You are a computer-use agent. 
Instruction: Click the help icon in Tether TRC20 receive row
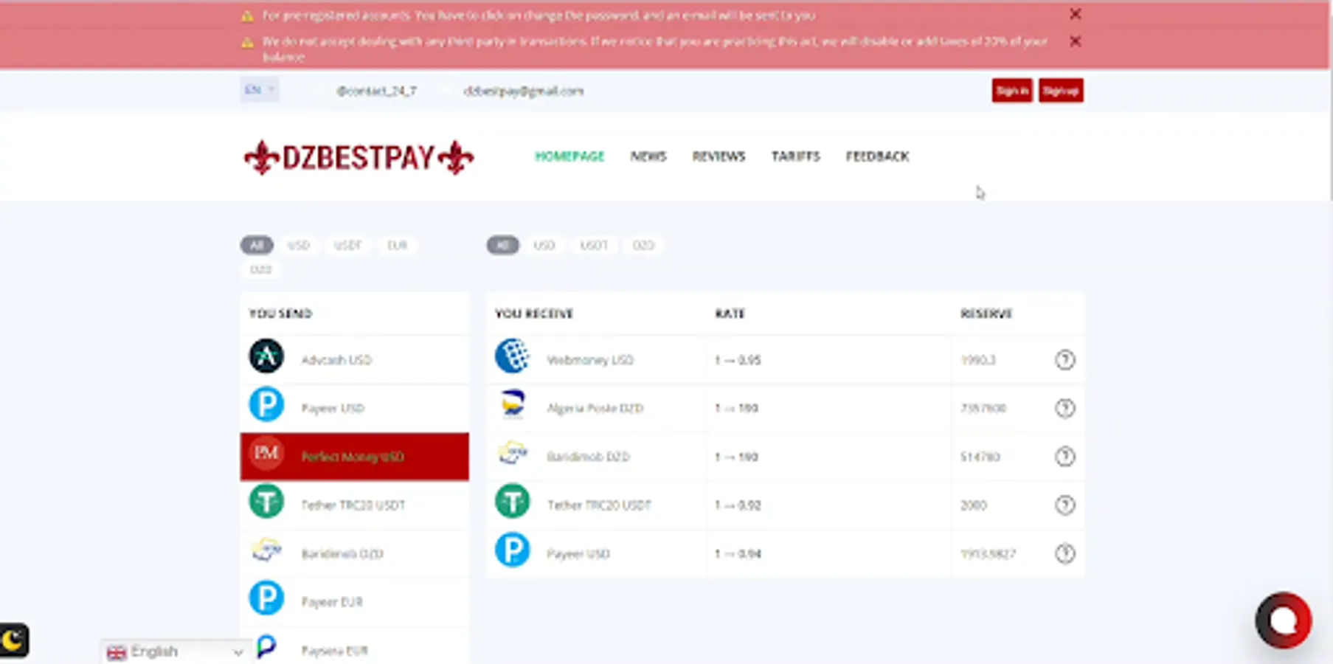coord(1064,505)
